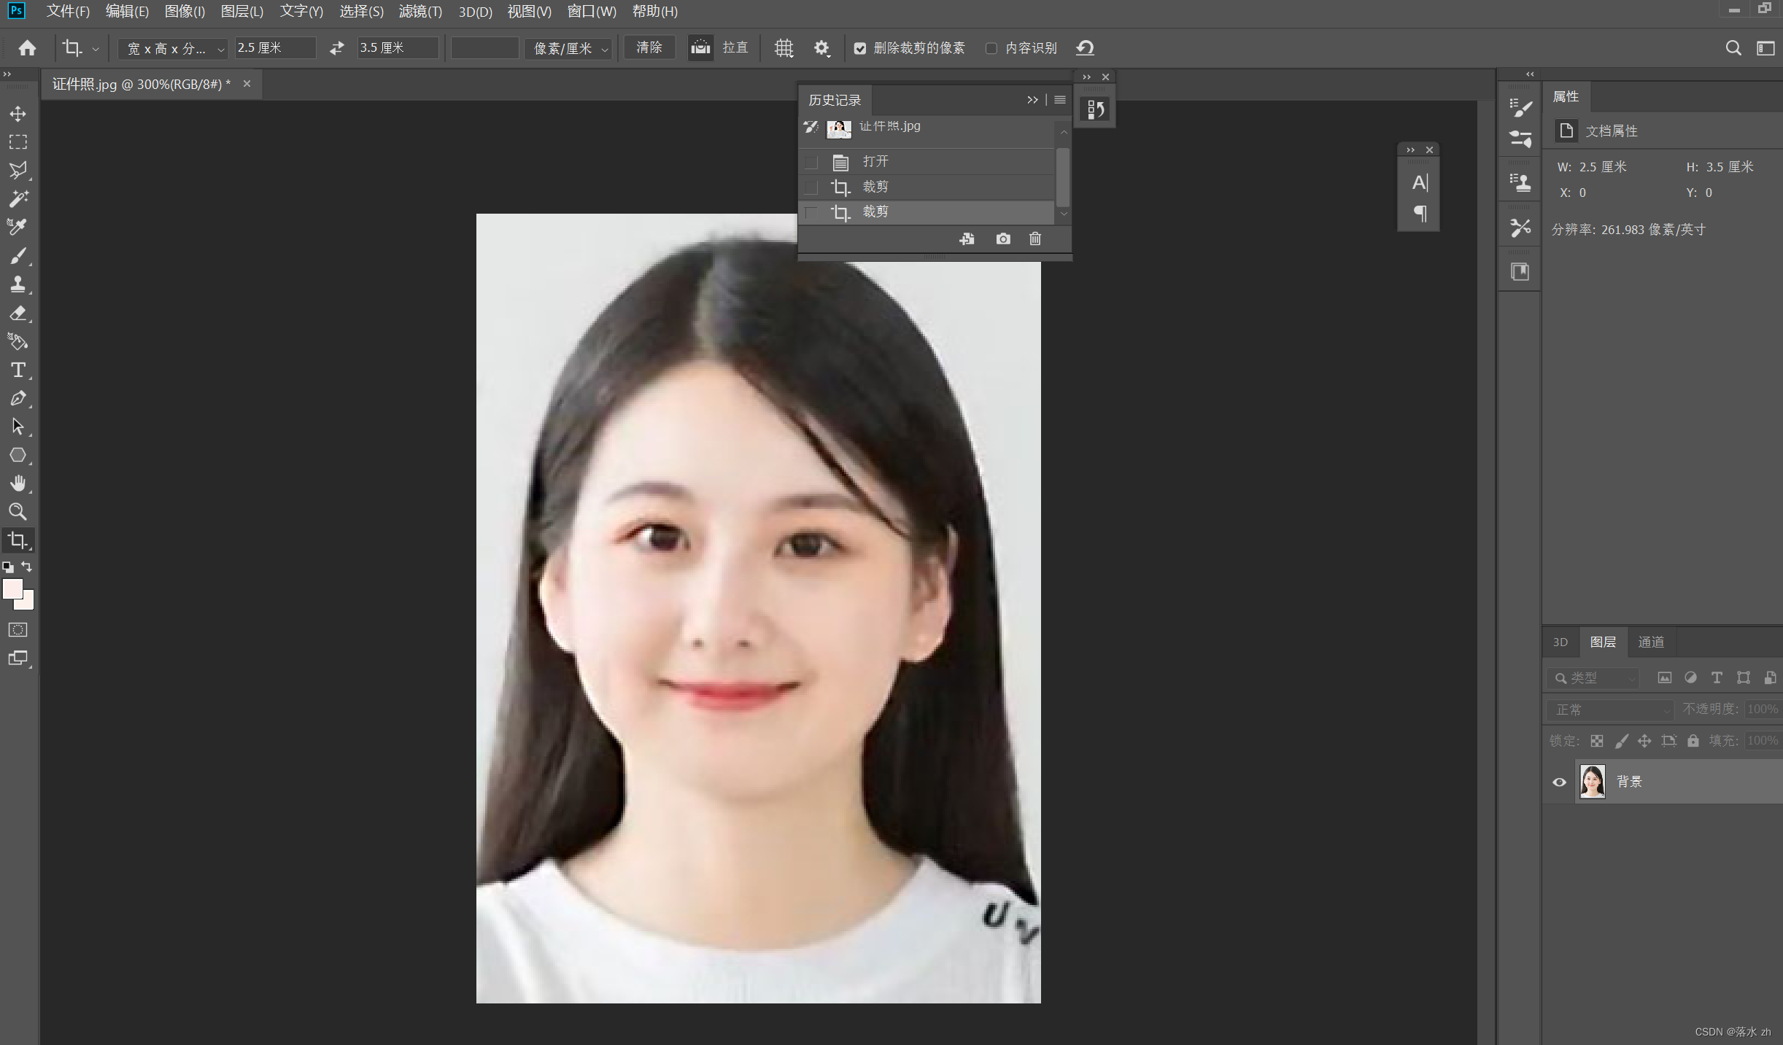This screenshot has height=1045, width=1783.
Task: Hide the 背景 layer with eye icon
Action: (1559, 782)
